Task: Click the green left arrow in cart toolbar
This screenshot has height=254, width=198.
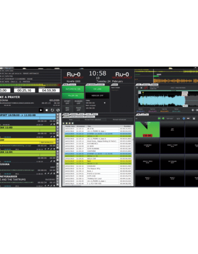Action: (x=159, y=118)
